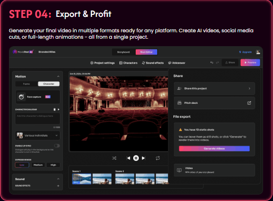Select the Frame motion option
The image size is (273, 201).
(x=26, y=84)
